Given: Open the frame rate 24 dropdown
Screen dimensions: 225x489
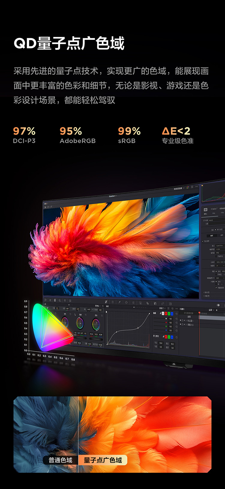Looking at the screenshot, I should tap(220, 266).
